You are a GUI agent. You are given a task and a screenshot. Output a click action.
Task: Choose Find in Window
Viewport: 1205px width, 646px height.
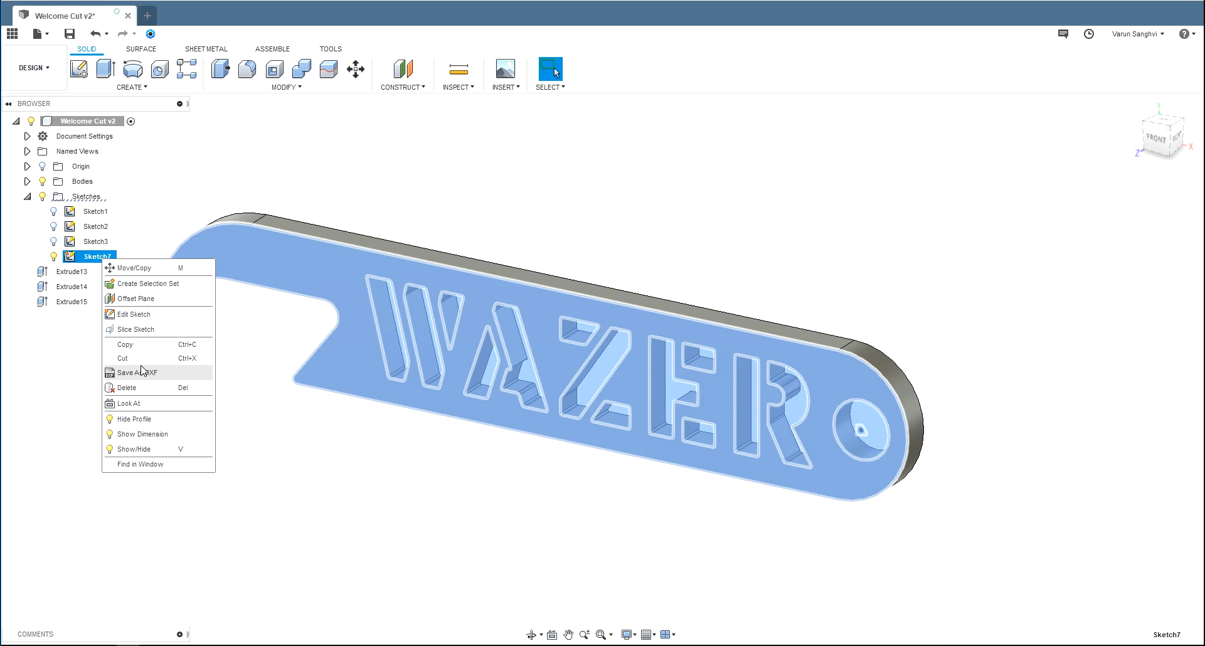tap(158, 464)
